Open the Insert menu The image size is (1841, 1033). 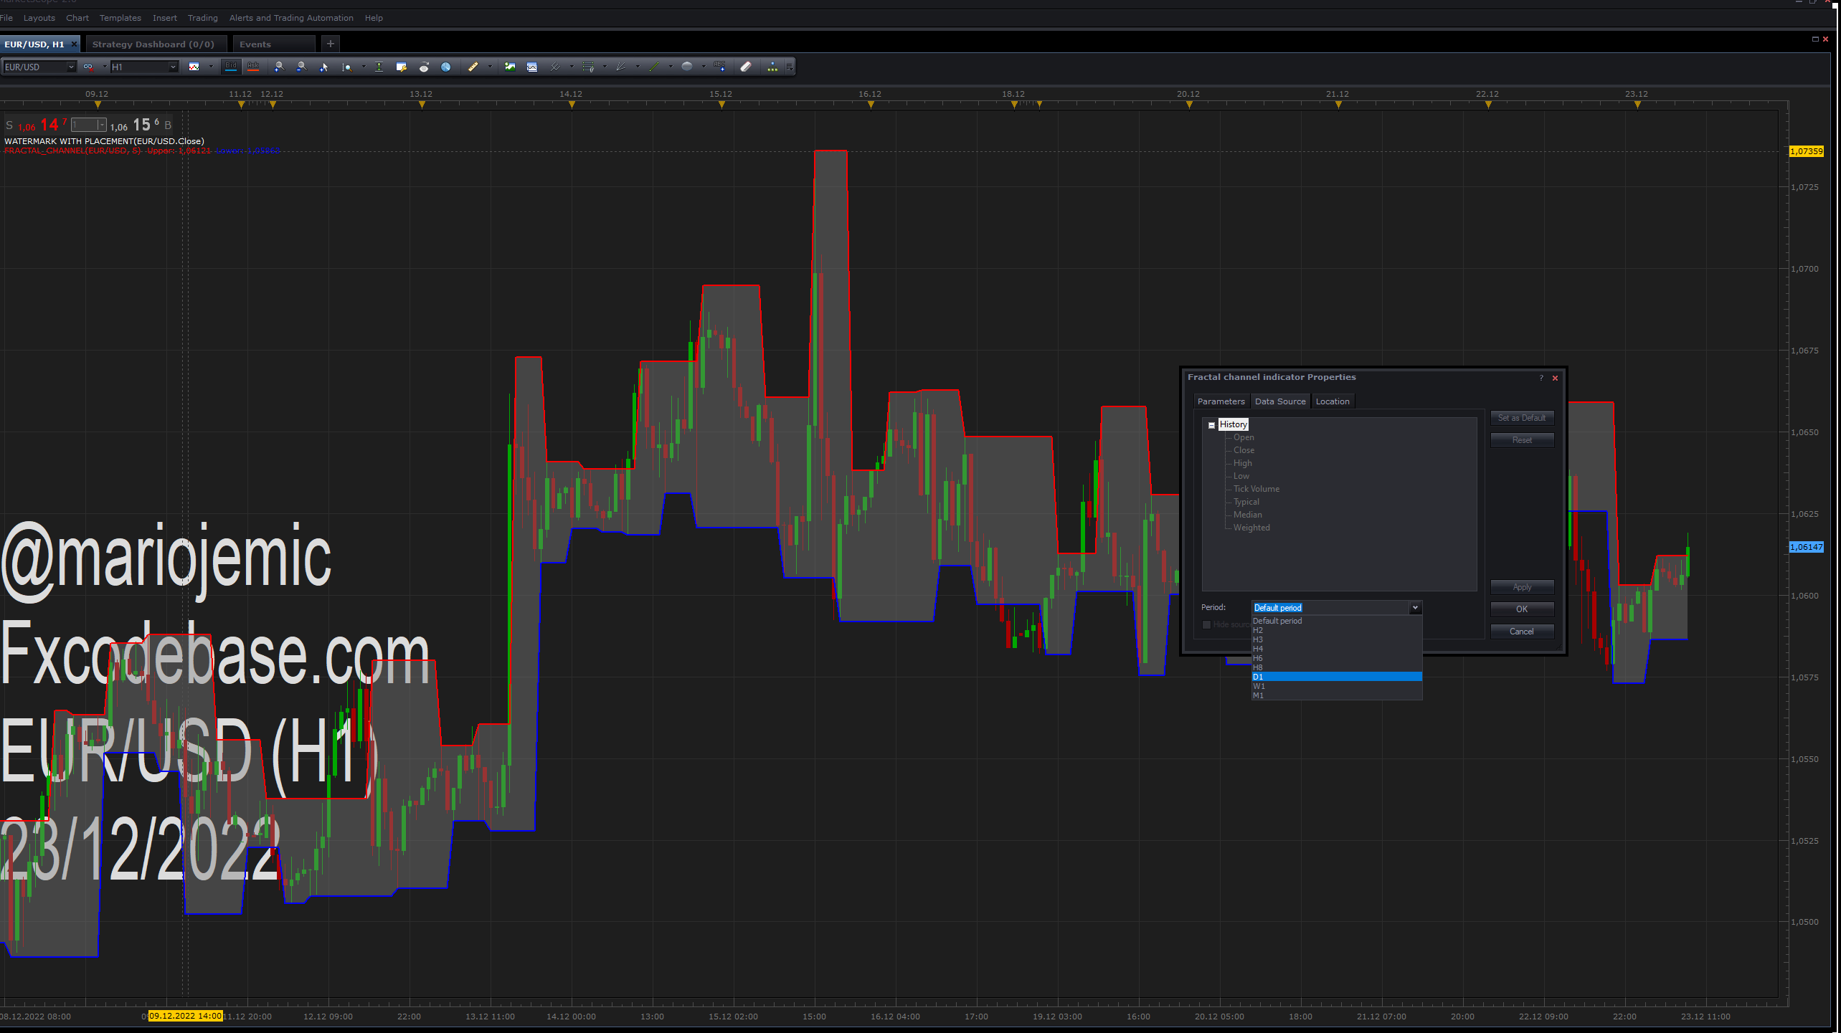tap(164, 18)
